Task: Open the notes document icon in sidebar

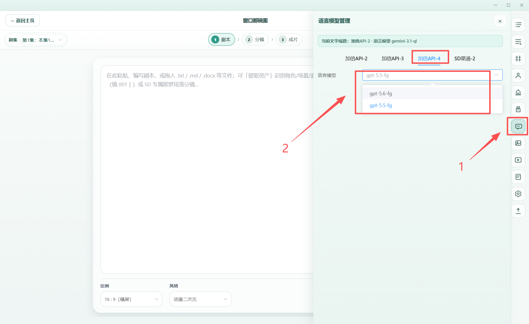Action: point(518,177)
